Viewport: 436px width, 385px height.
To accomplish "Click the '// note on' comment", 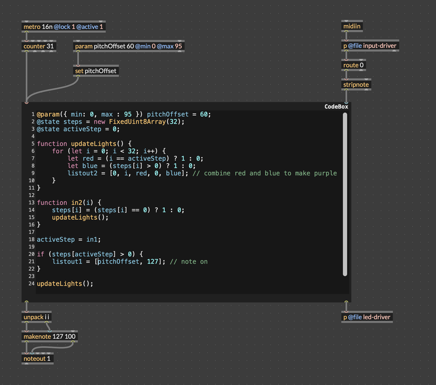I will [188, 261].
